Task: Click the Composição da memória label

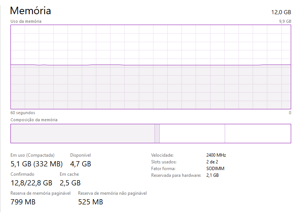Action: click(34, 120)
